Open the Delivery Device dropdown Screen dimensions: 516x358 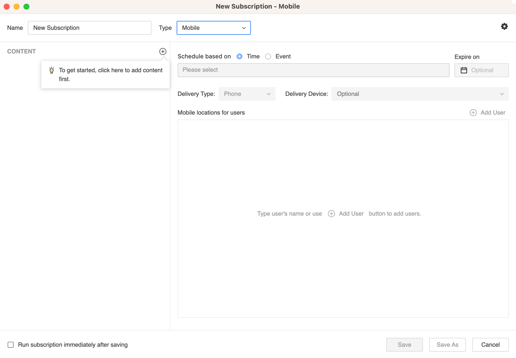(x=420, y=94)
